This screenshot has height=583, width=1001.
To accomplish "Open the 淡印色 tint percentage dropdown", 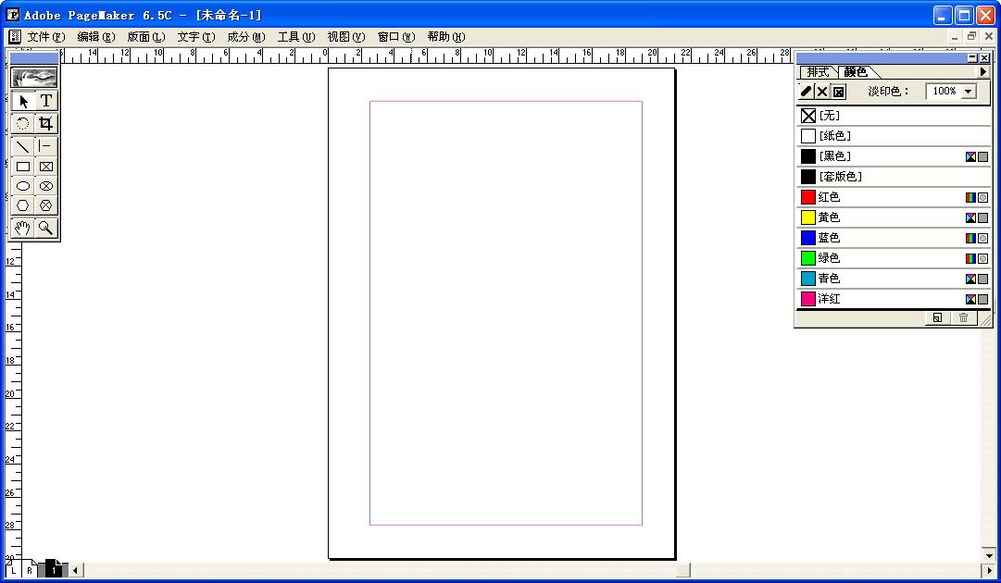I will 969,92.
